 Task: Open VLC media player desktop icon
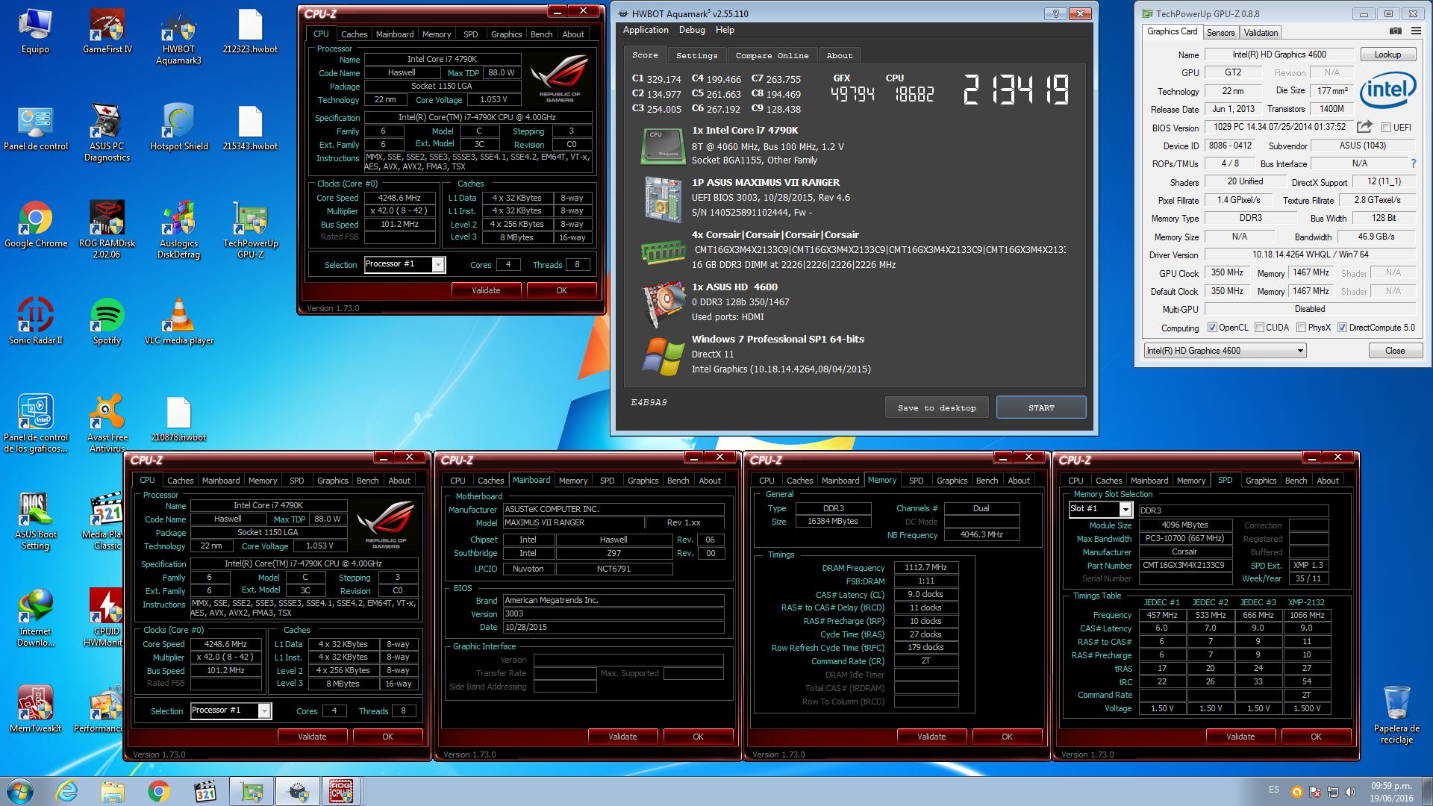(x=178, y=322)
